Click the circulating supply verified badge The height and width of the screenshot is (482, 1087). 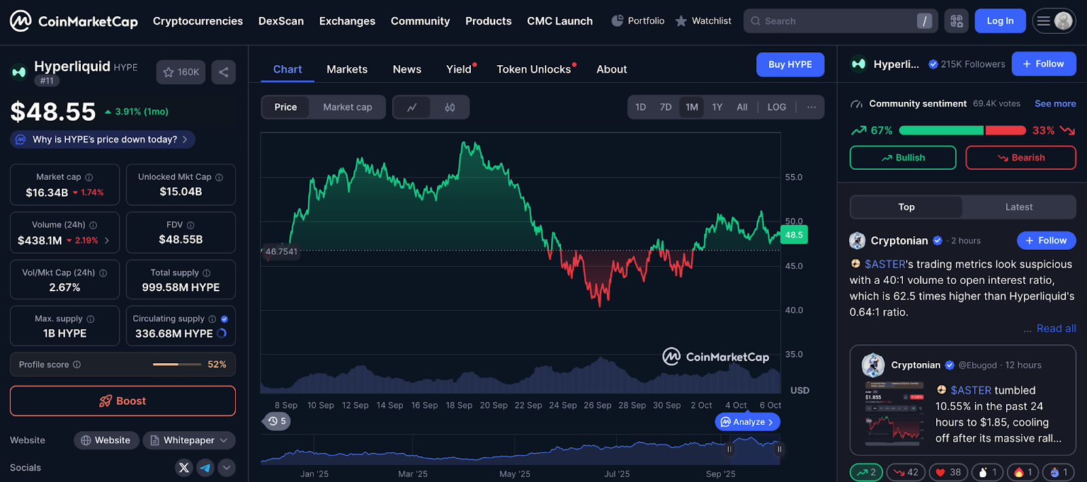click(224, 319)
